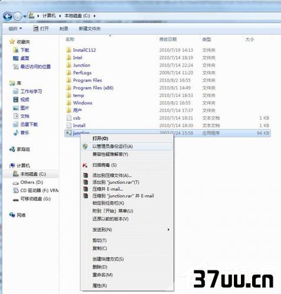The width and height of the screenshot is (281, 294).
Task: Click 本地磁盘 (C:) in address bar path
Action: [x=77, y=16]
